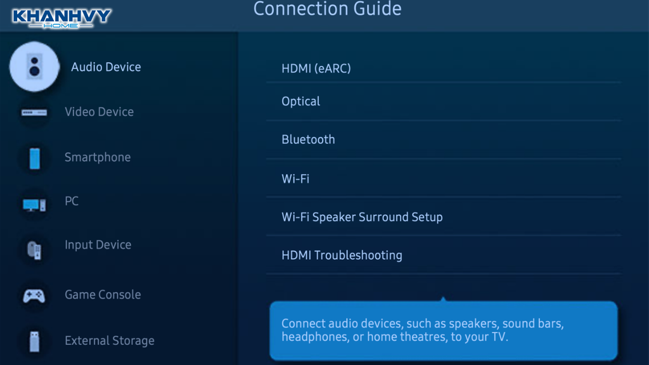The height and width of the screenshot is (365, 649).
Task: Switch to the Video Device category
Action: 99,112
